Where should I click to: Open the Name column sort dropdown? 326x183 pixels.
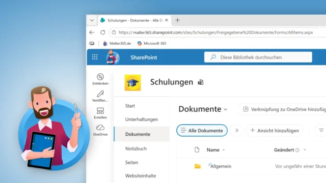[x=224, y=150]
